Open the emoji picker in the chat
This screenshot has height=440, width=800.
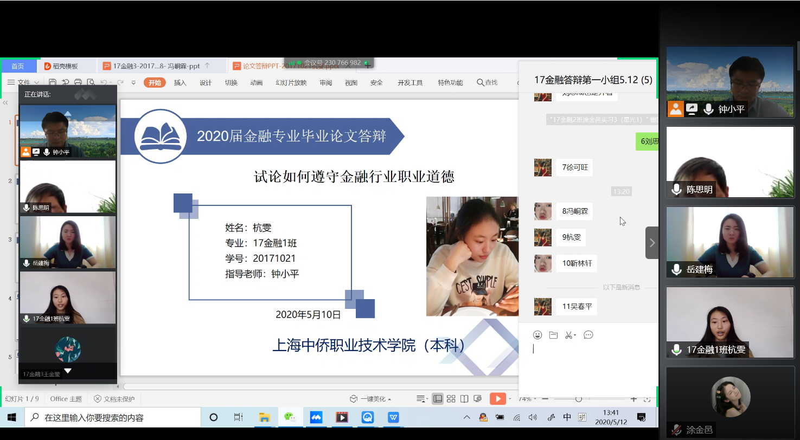click(537, 335)
